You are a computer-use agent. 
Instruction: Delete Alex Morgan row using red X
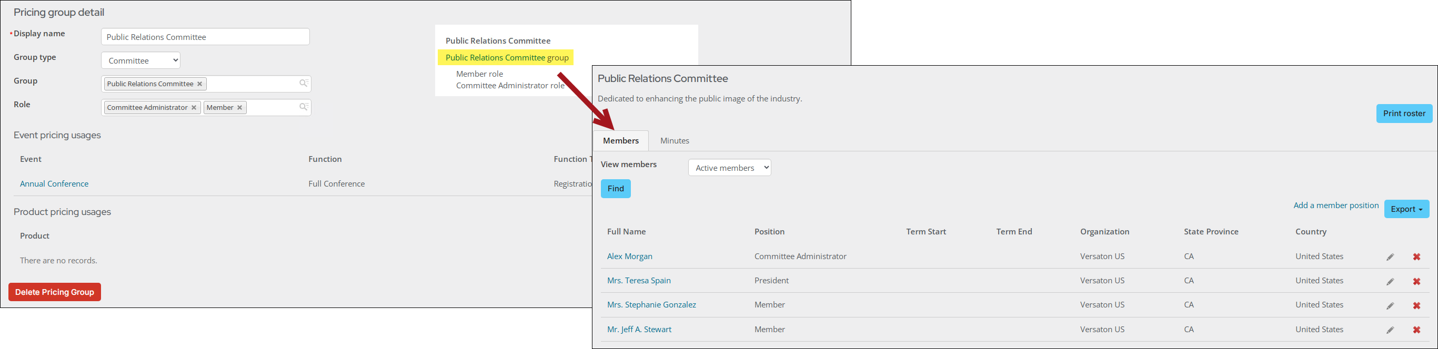(x=1416, y=257)
